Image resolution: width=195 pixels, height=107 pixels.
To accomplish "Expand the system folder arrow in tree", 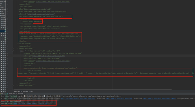I will (1, 25).
